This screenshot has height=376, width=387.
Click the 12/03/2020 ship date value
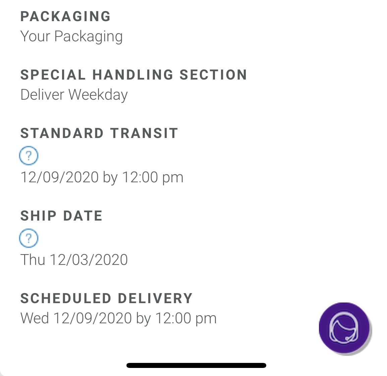click(89, 260)
